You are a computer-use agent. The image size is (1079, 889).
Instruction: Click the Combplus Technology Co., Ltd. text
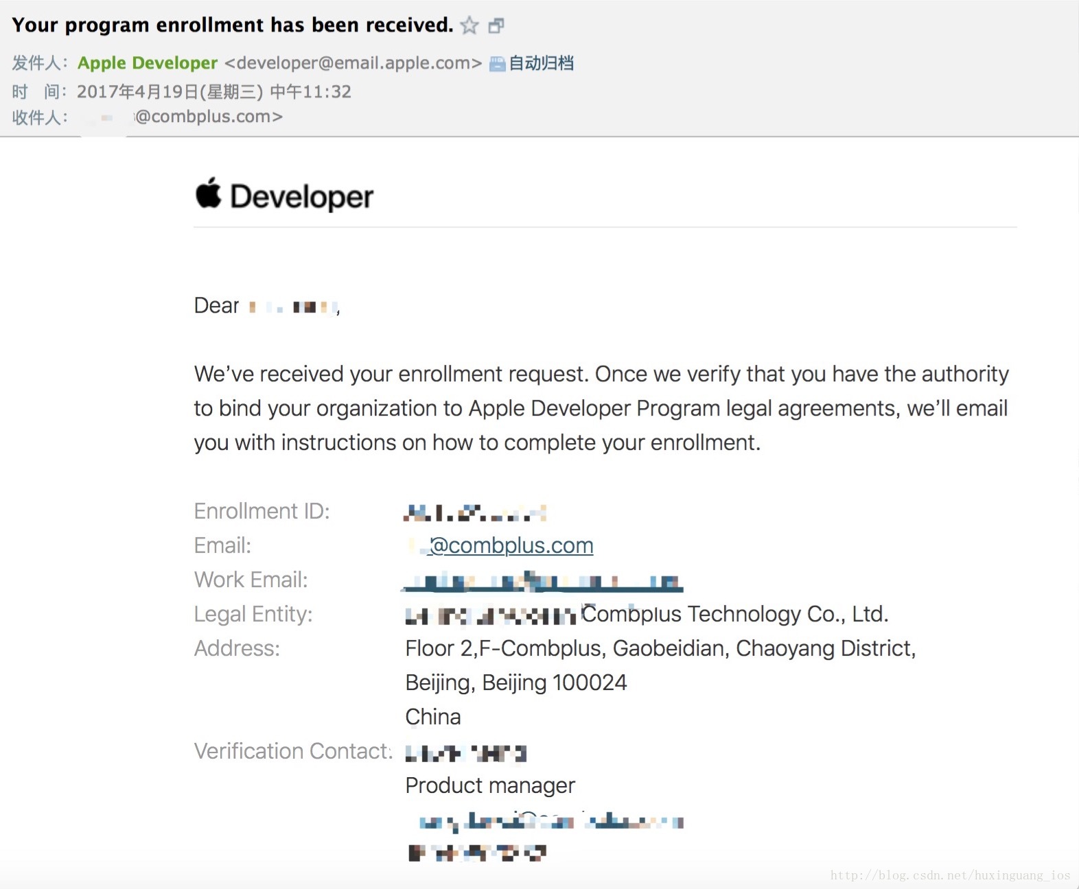click(734, 614)
